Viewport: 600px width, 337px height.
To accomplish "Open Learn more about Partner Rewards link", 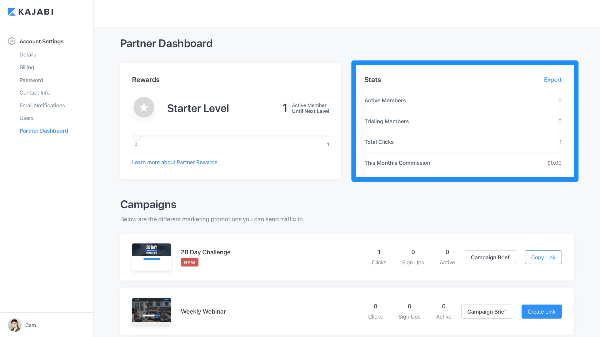I will point(174,162).
